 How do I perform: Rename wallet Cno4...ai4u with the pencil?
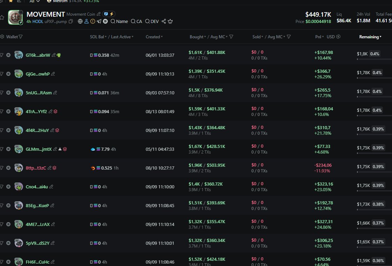coord(51,186)
